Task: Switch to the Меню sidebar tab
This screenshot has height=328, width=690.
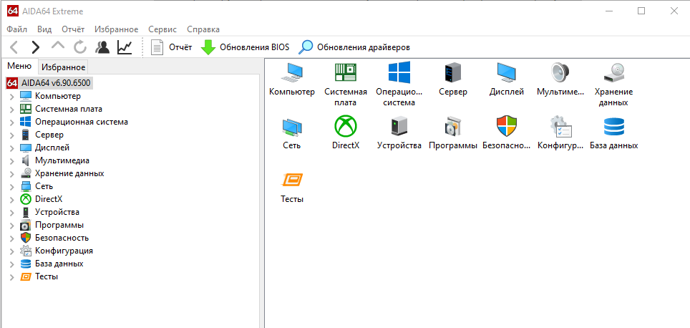Action: click(19, 66)
